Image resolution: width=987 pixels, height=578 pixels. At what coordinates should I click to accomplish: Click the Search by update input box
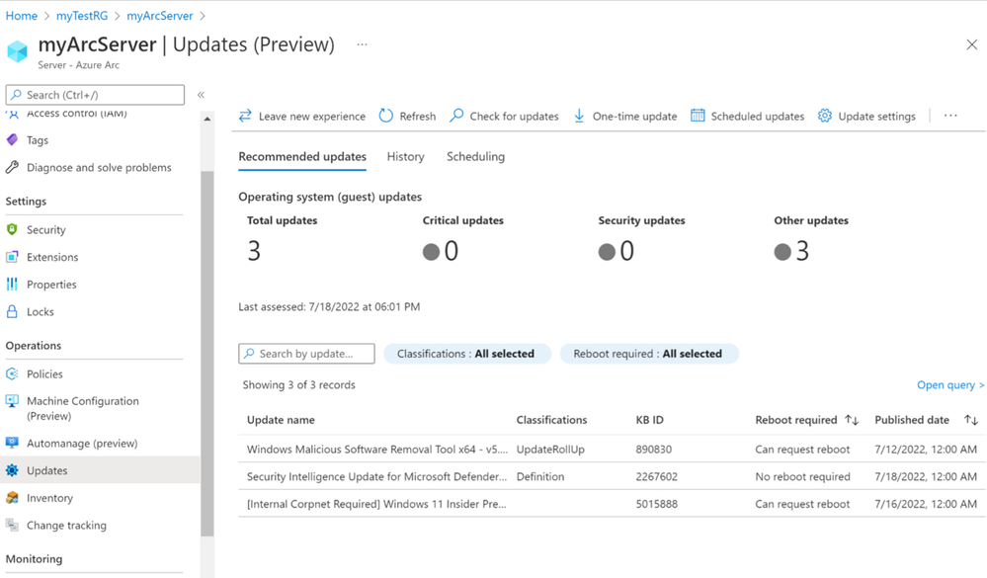click(x=306, y=354)
